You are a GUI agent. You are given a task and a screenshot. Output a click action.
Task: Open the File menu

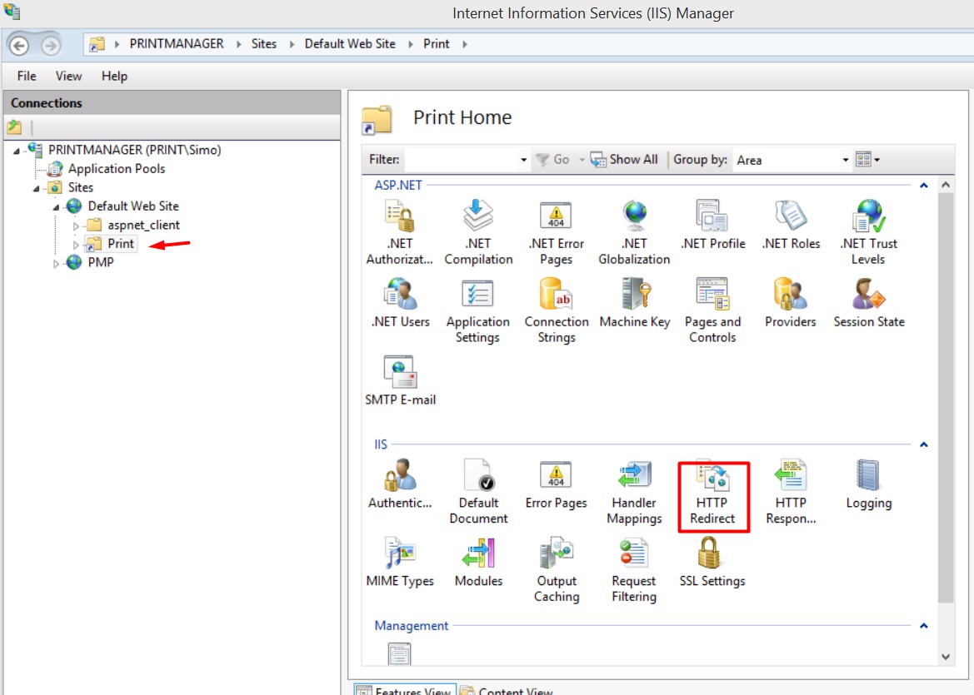(x=26, y=76)
